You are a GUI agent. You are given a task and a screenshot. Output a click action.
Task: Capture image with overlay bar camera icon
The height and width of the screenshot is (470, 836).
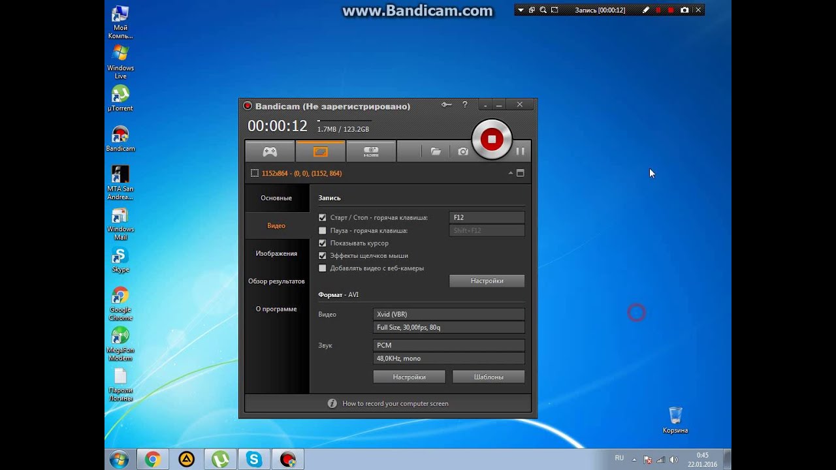(684, 10)
